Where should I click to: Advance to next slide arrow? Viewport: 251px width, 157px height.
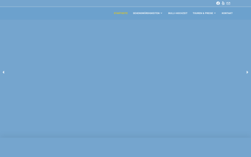pyautogui.click(x=247, y=72)
